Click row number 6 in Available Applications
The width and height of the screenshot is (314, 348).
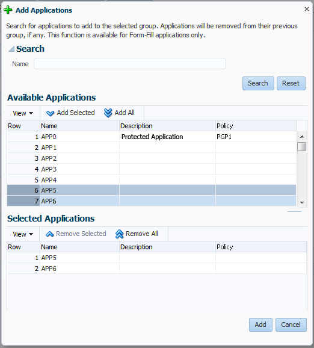click(23, 190)
